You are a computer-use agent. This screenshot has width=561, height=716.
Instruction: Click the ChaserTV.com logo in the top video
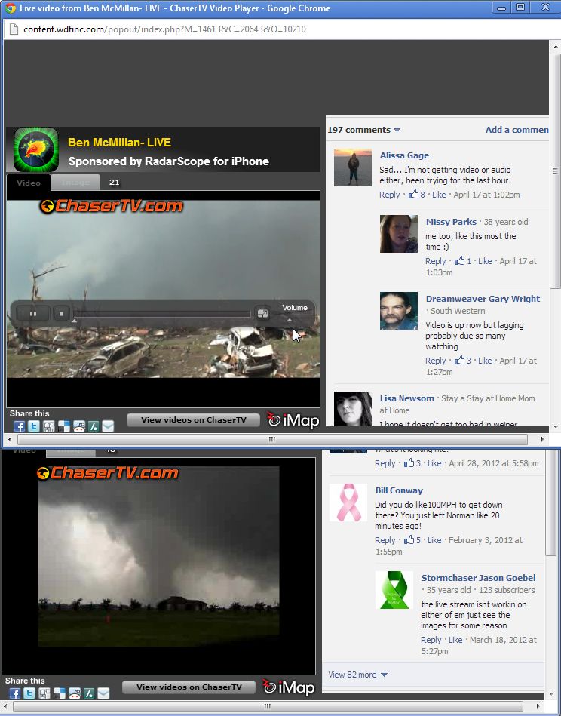tap(112, 206)
